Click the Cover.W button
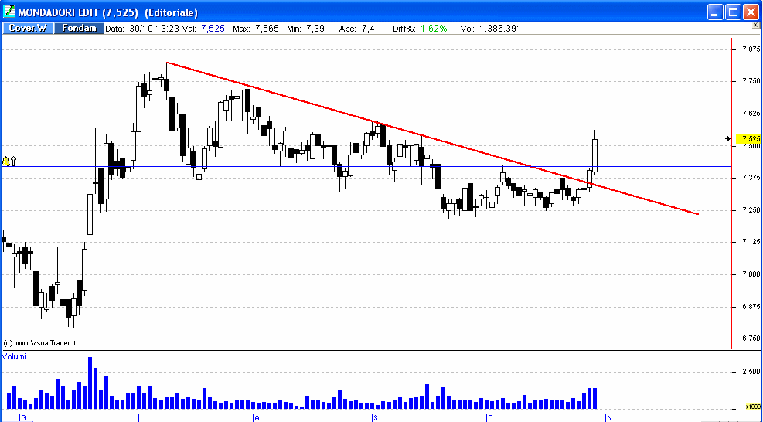The height and width of the screenshot is (422, 763). tap(28, 29)
